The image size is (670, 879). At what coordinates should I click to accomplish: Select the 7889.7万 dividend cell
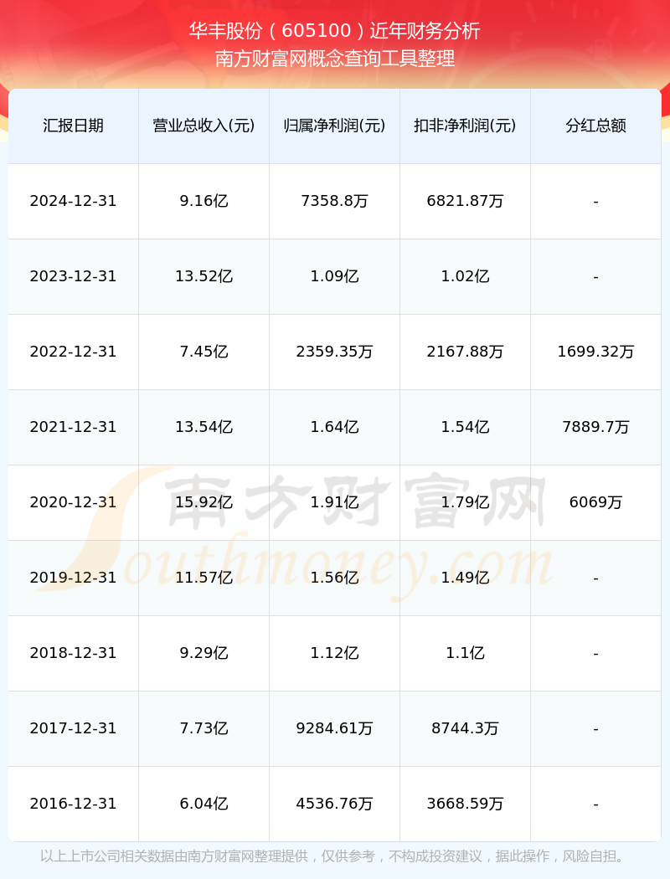(596, 427)
